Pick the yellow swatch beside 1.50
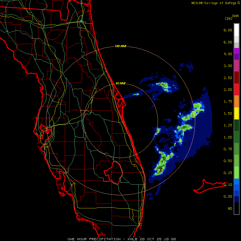The image size is (241, 241). point(236,113)
